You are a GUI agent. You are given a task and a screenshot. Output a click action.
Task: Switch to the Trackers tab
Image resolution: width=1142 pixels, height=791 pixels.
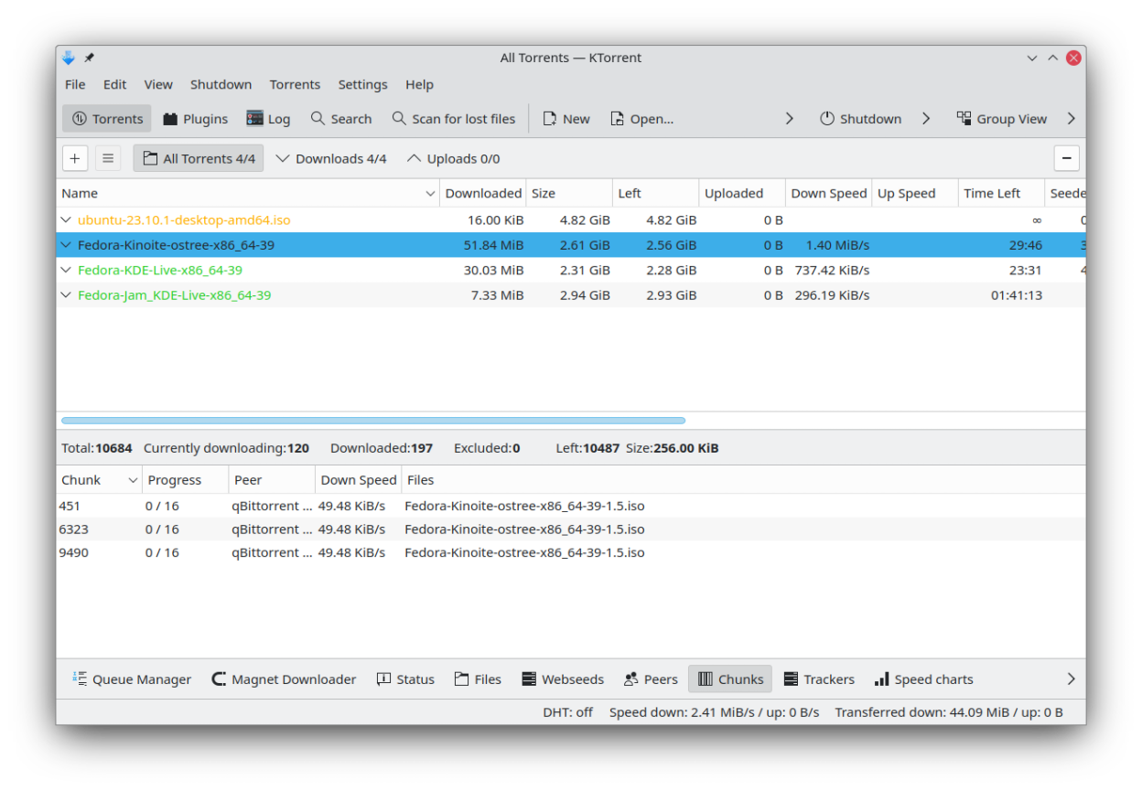[x=819, y=679]
